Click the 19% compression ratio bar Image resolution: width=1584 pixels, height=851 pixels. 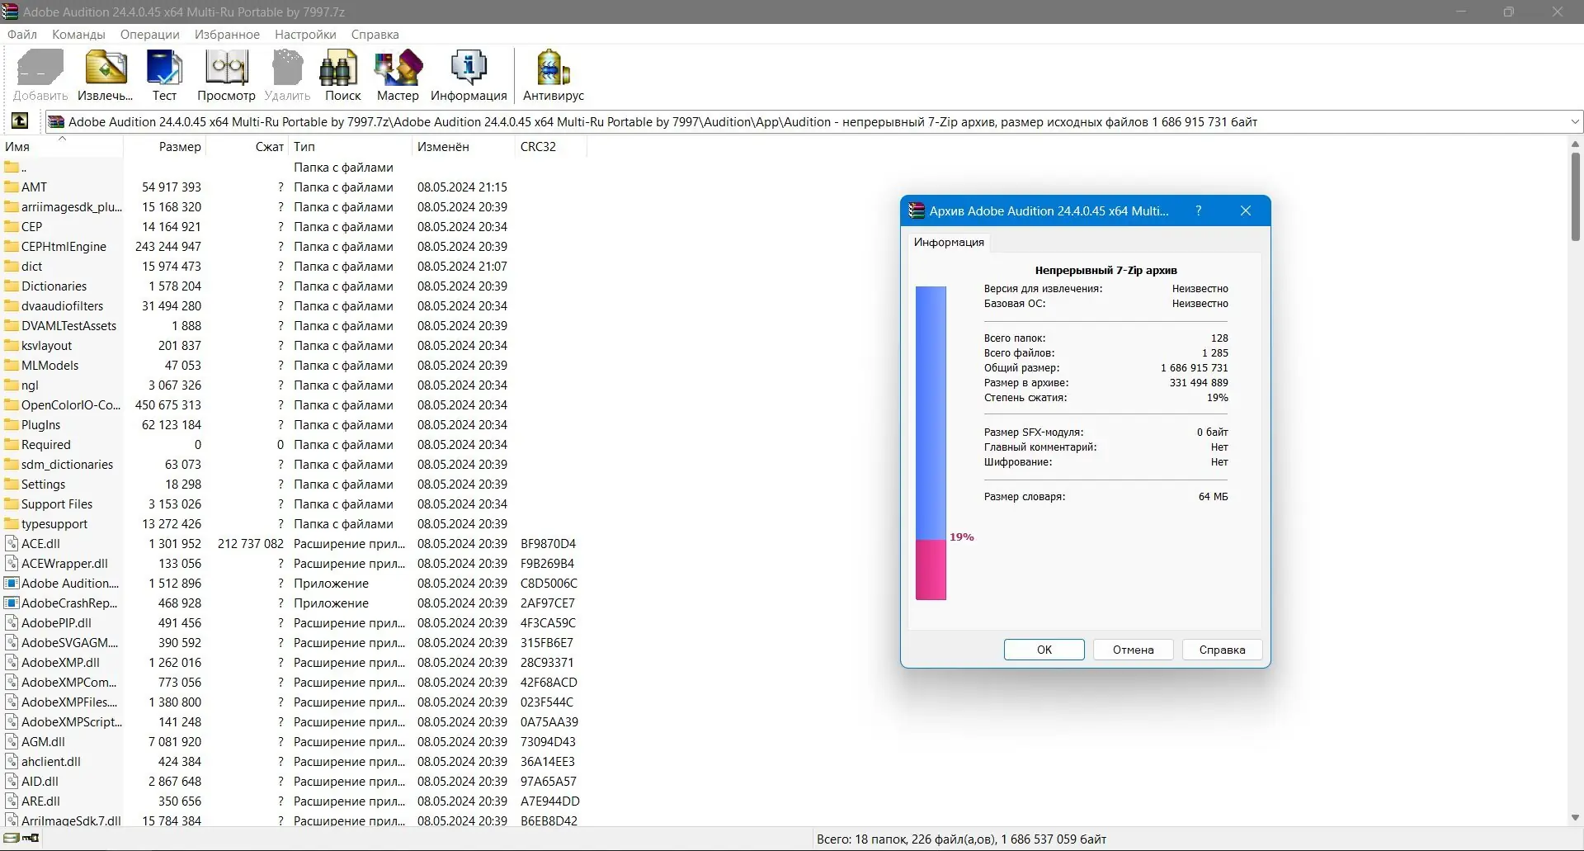tap(931, 442)
